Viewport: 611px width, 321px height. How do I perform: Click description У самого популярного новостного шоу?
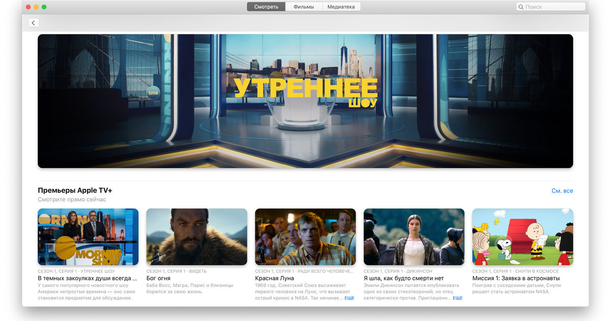click(x=87, y=292)
